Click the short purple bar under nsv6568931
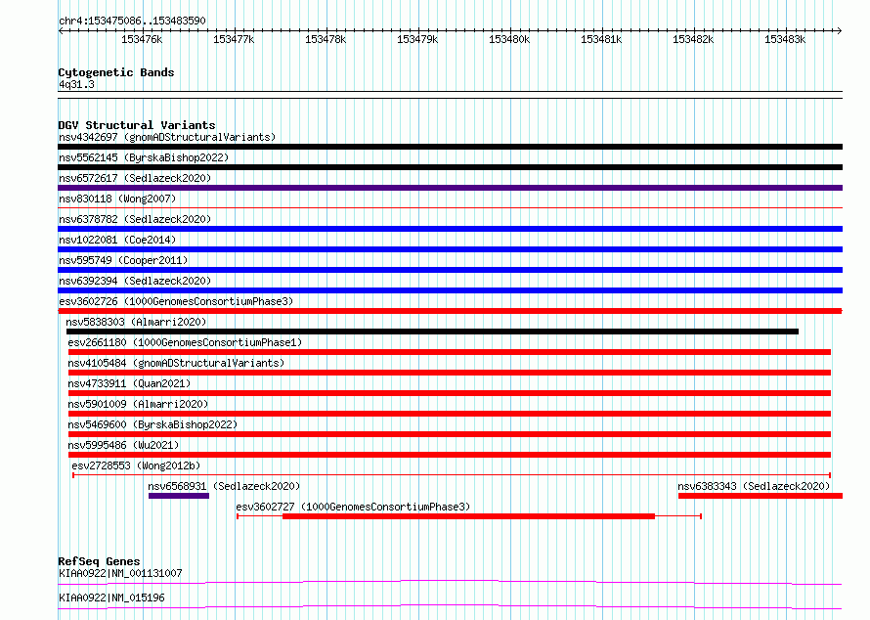The width and height of the screenshot is (870, 620). [x=179, y=496]
